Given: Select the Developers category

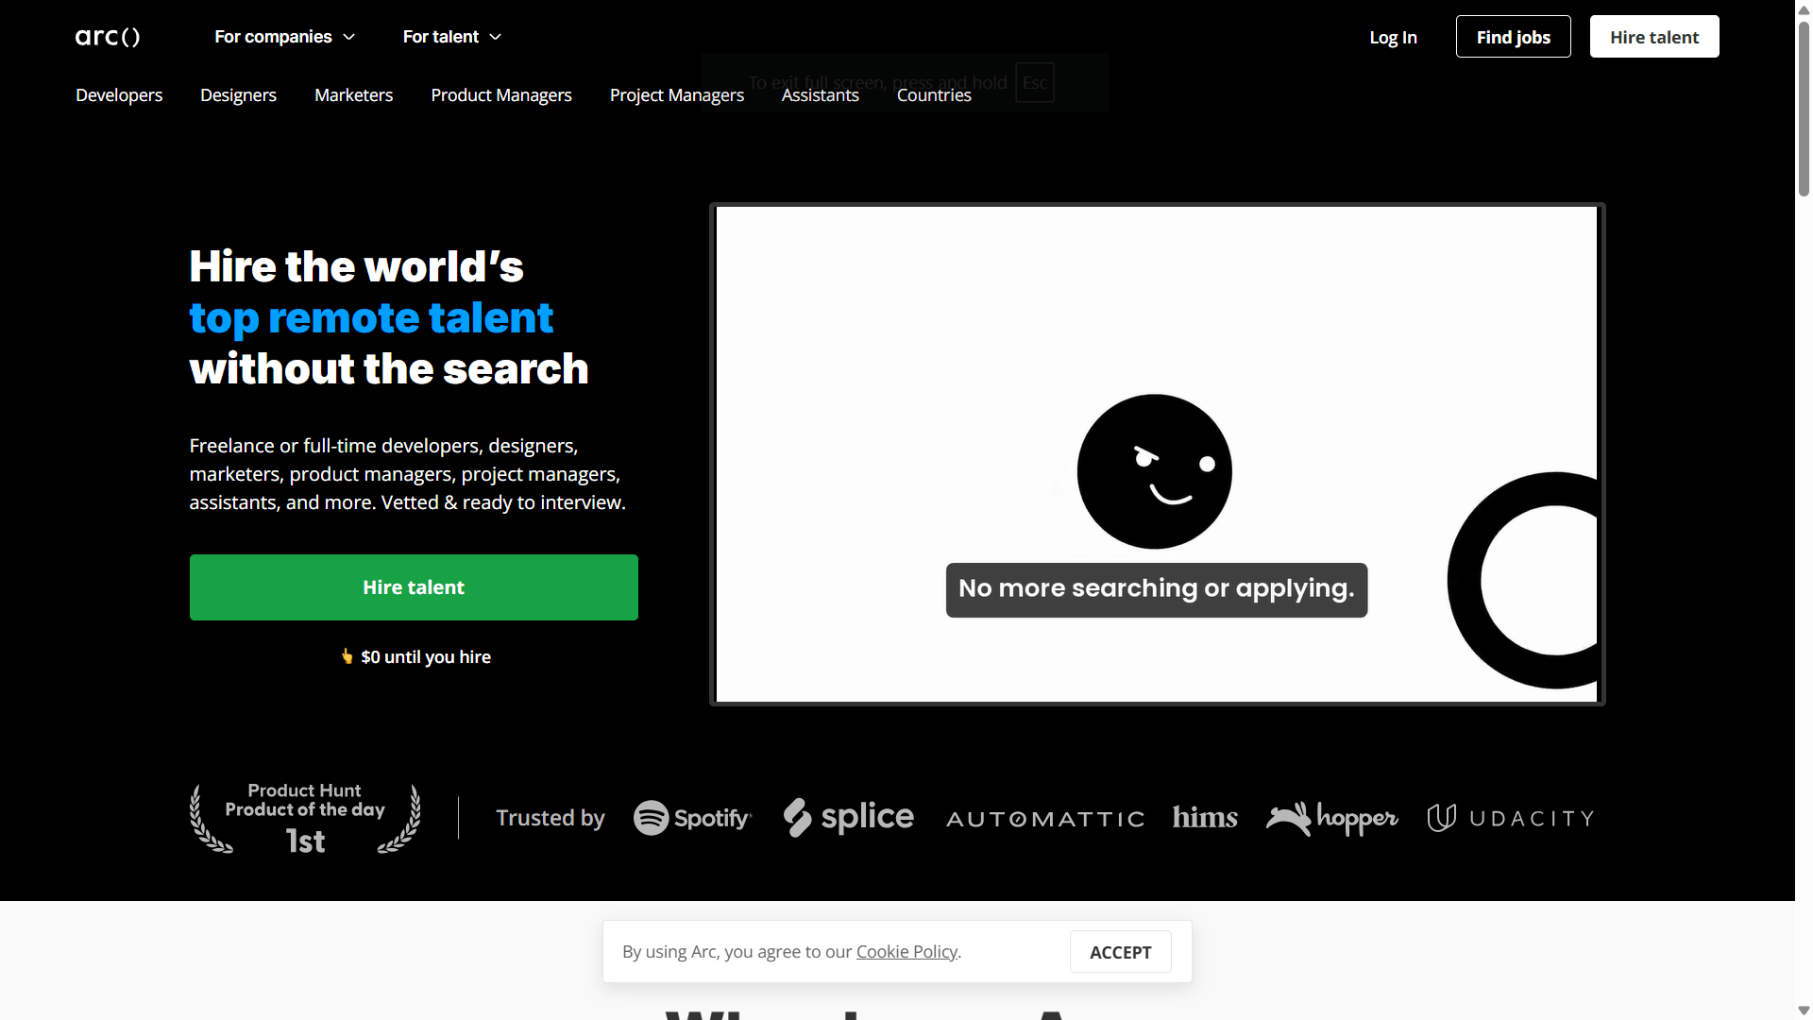Looking at the screenshot, I should [x=119, y=95].
